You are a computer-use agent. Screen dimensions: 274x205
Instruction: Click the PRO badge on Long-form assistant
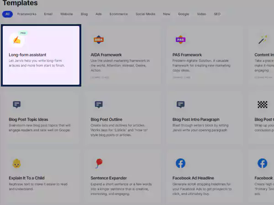[x=23, y=33]
